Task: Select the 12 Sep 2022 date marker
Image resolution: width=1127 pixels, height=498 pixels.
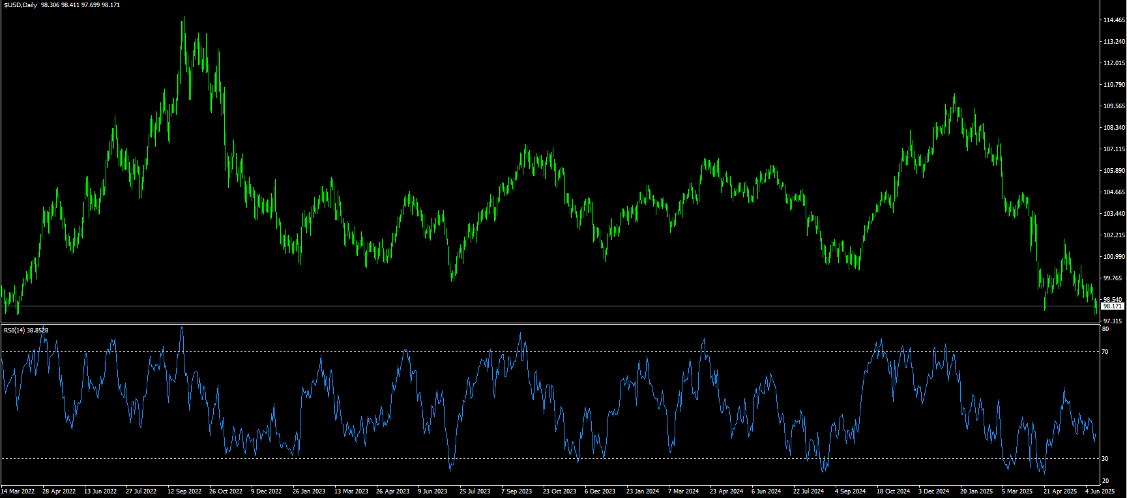Action: coord(184,491)
